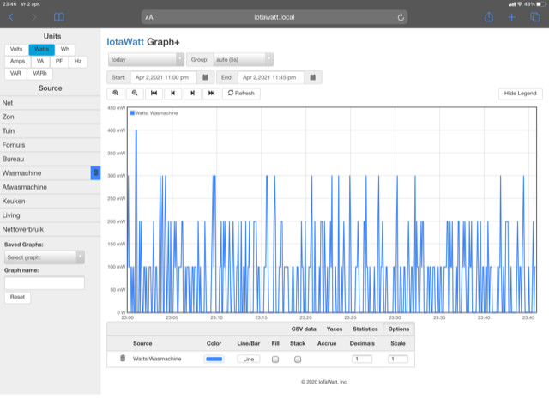
Task: Switch to Options tab
Action: [398, 329]
